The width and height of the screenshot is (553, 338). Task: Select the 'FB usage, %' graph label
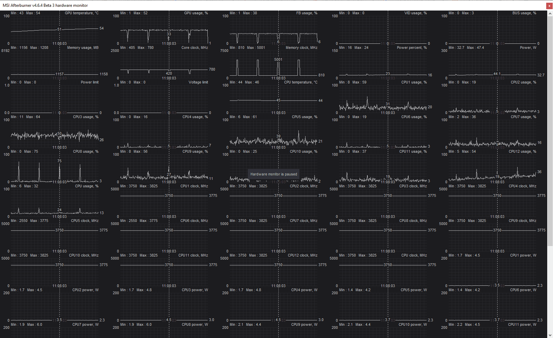(x=307, y=13)
